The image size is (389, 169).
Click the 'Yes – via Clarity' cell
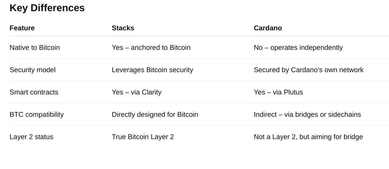point(137,92)
